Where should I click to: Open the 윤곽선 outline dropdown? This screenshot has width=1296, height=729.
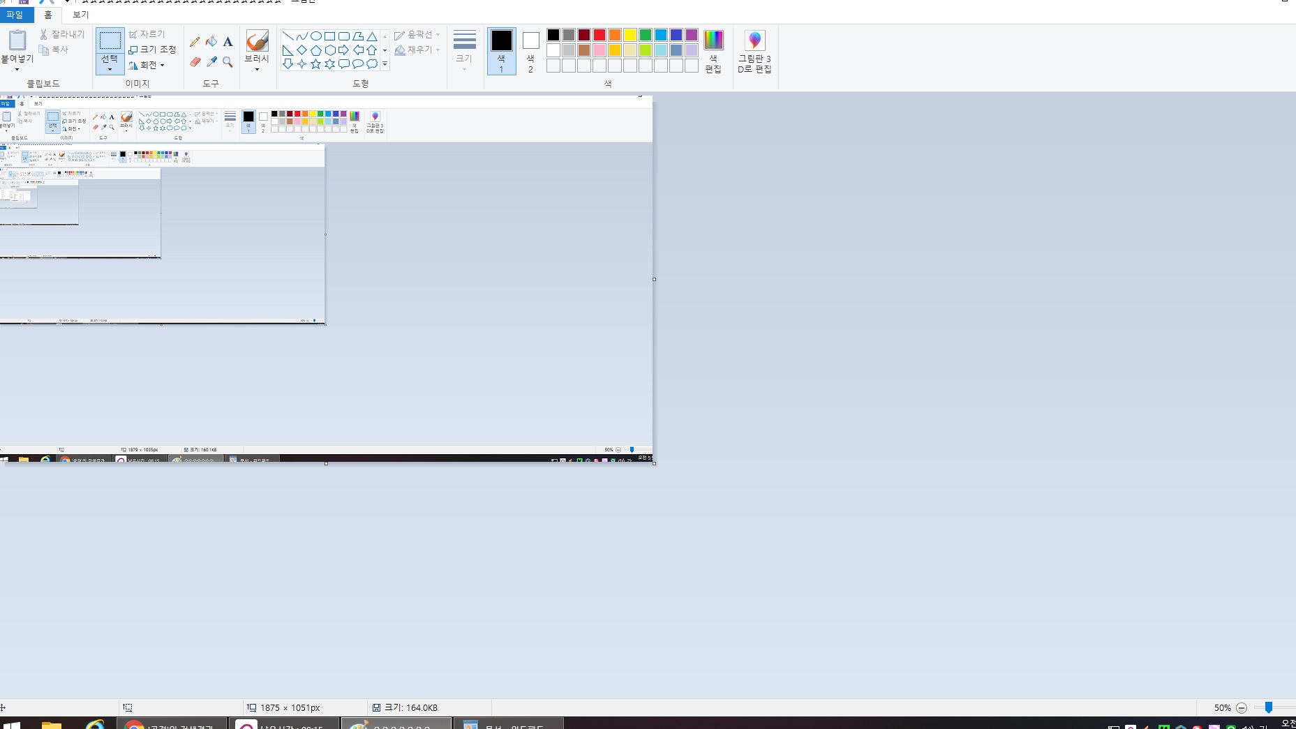[417, 35]
